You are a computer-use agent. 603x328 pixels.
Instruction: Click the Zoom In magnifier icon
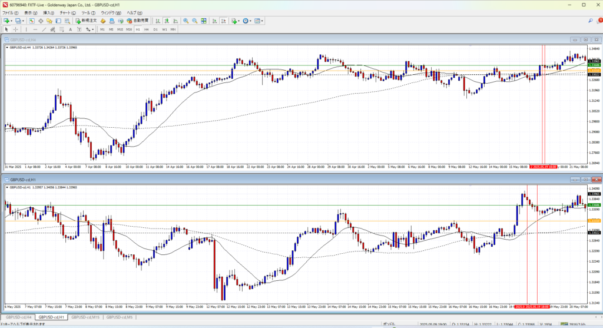coord(185,21)
